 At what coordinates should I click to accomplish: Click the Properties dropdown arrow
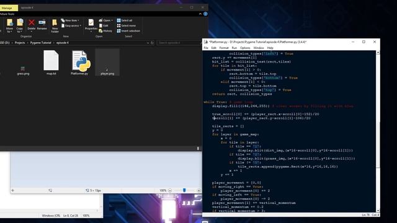tap(91, 32)
